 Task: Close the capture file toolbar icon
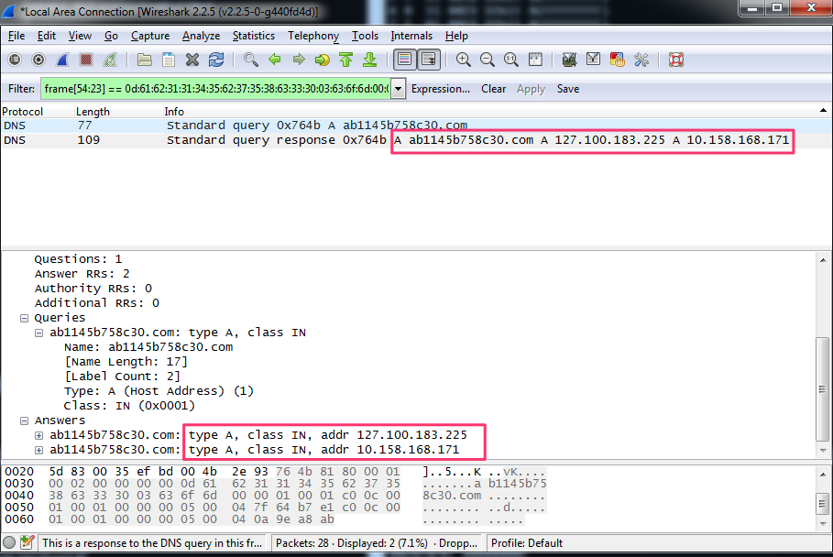[x=192, y=60]
